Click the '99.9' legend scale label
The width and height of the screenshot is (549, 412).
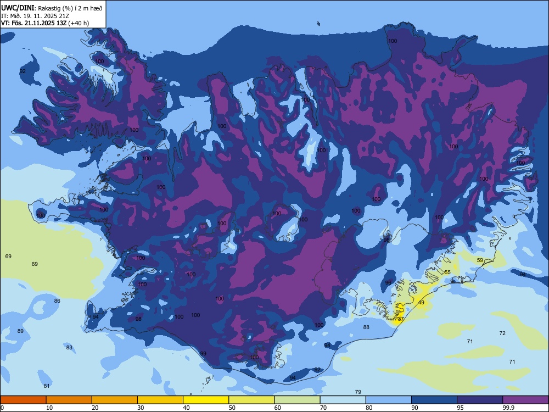508,408
